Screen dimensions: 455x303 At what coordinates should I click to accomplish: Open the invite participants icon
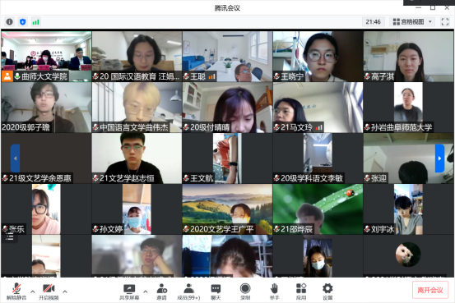161,291
